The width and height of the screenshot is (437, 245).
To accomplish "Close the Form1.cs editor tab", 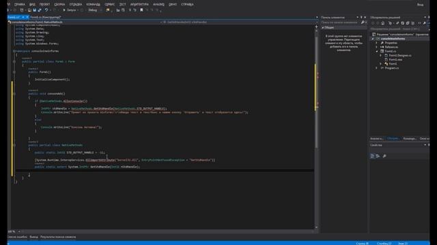I will pyautogui.click(x=27, y=17).
